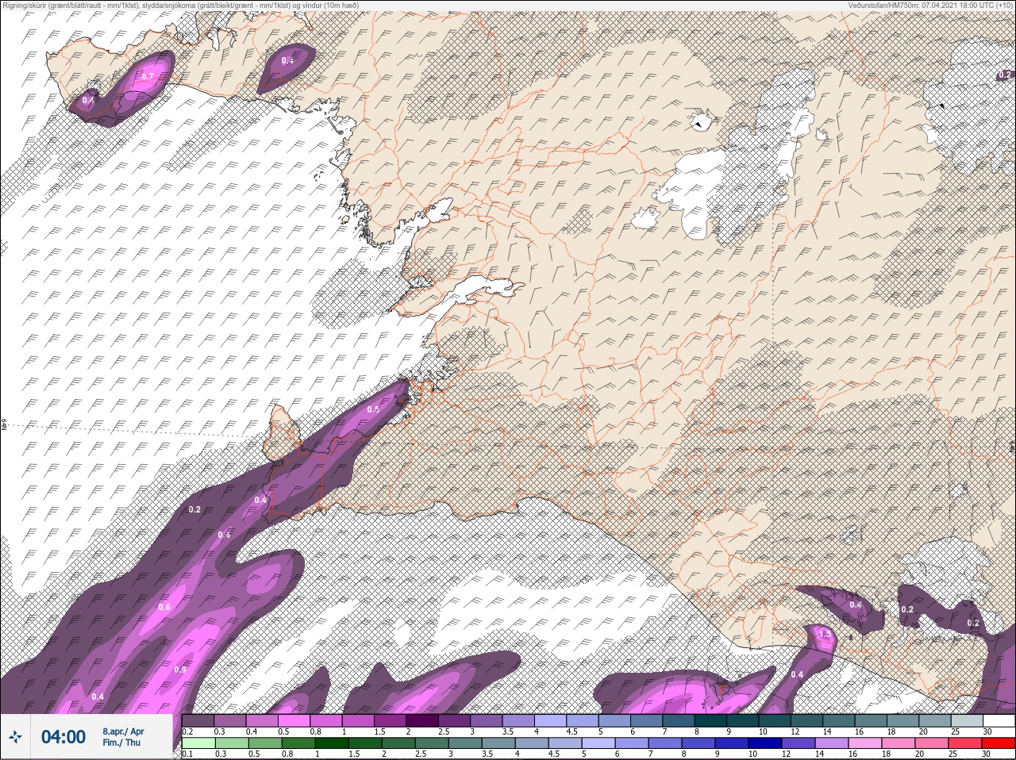Click the 0.5 precipitation value near the peninsula
This screenshot has width=1016, height=760.
point(373,409)
